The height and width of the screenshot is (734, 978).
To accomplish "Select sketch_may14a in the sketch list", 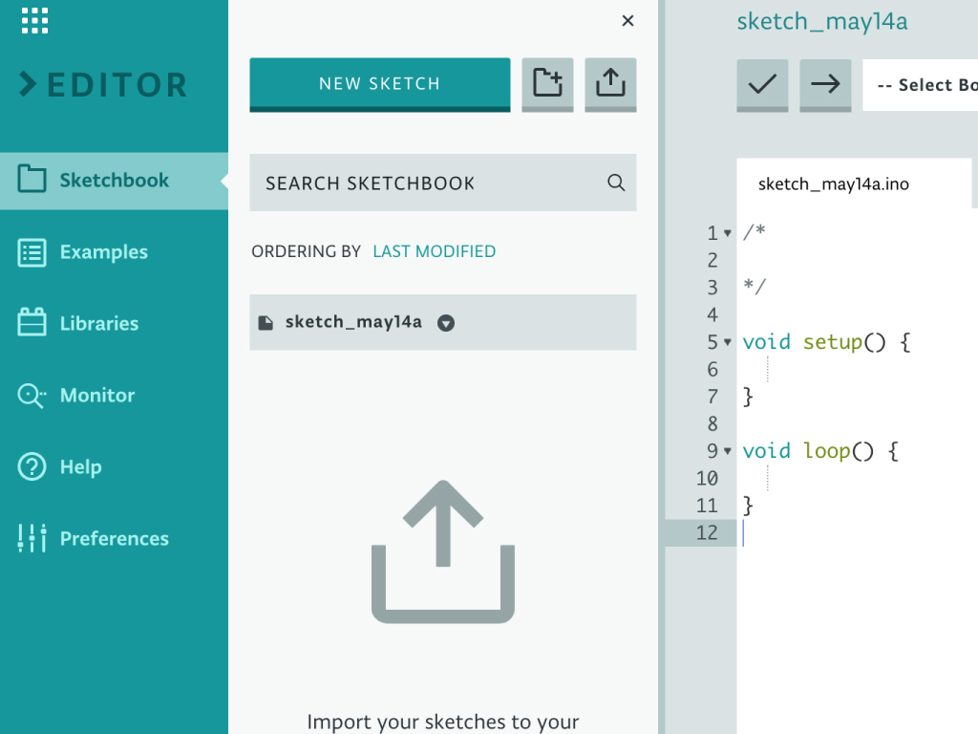I will click(443, 322).
